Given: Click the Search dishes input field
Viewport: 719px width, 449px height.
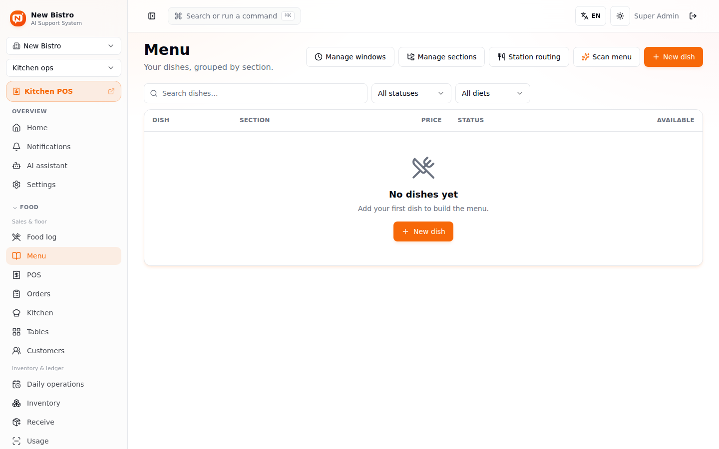Looking at the screenshot, I should click(256, 93).
